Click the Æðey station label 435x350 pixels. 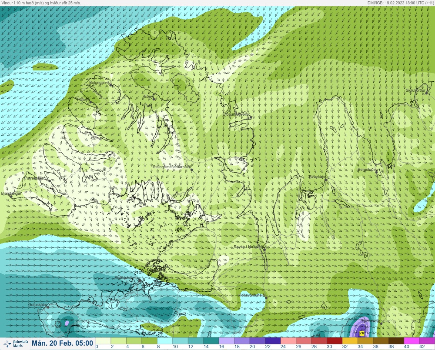(148, 97)
